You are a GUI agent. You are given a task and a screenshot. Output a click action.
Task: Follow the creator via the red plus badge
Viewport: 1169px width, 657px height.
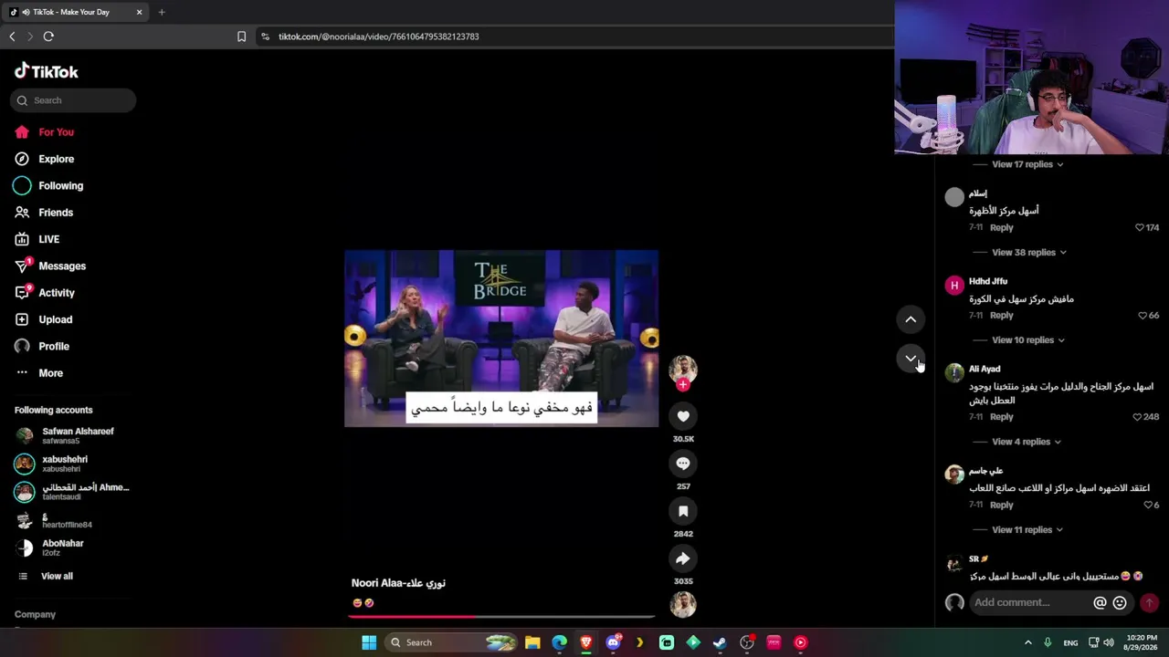pos(683,385)
